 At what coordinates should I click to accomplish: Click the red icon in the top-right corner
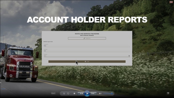pyautogui.click(x=171, y=2)
